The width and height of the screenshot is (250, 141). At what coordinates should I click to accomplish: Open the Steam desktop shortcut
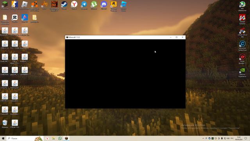(x=64, y=4)
